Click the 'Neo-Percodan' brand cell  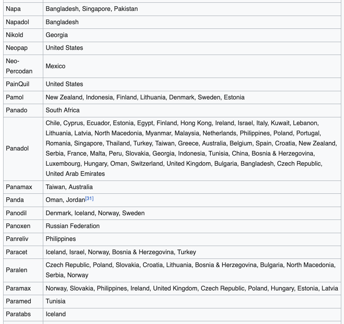19,66
